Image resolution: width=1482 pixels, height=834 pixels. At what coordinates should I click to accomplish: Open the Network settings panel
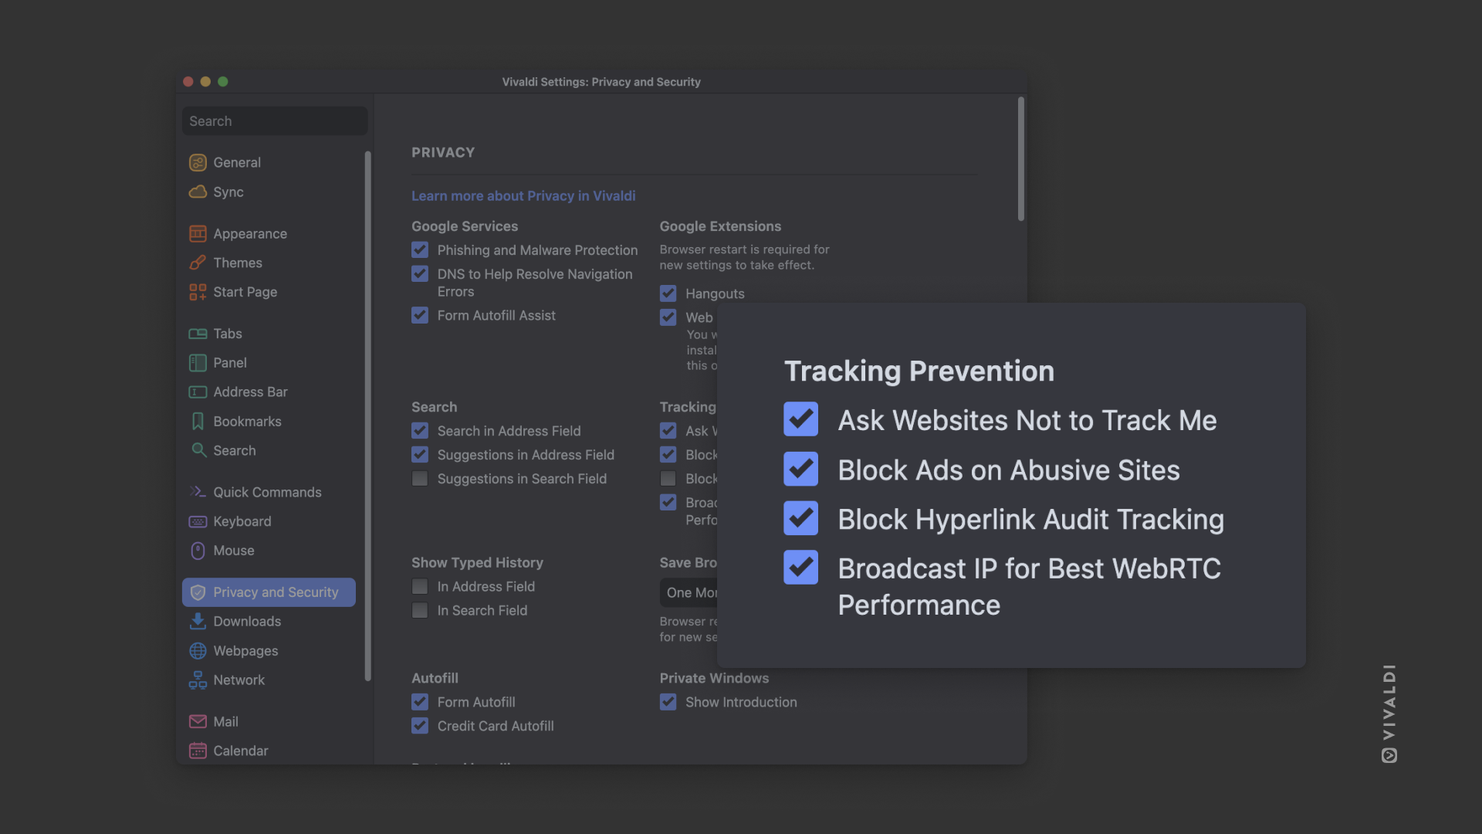coord(239,680)
